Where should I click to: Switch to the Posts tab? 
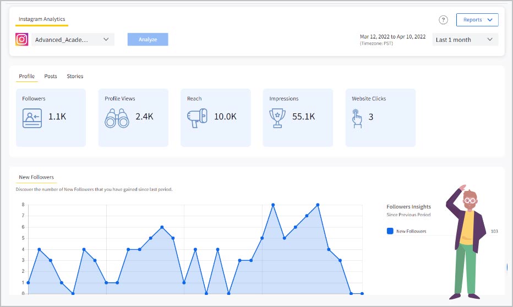(51, 76)
